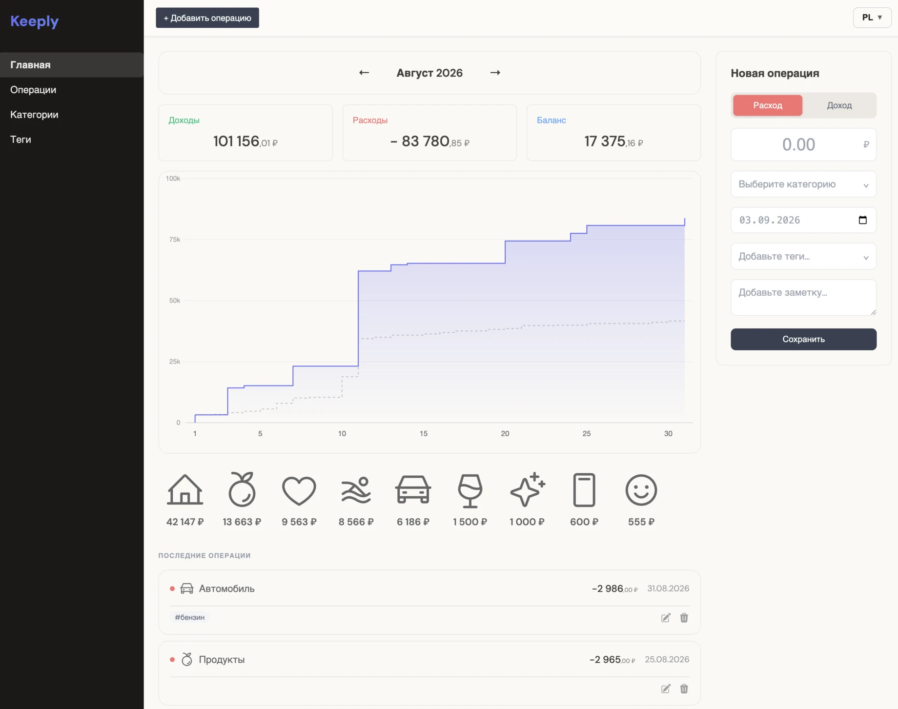Go to next month with right arrow
The height and width of the screenshot is (709, 898).
(x=495, y=73)
